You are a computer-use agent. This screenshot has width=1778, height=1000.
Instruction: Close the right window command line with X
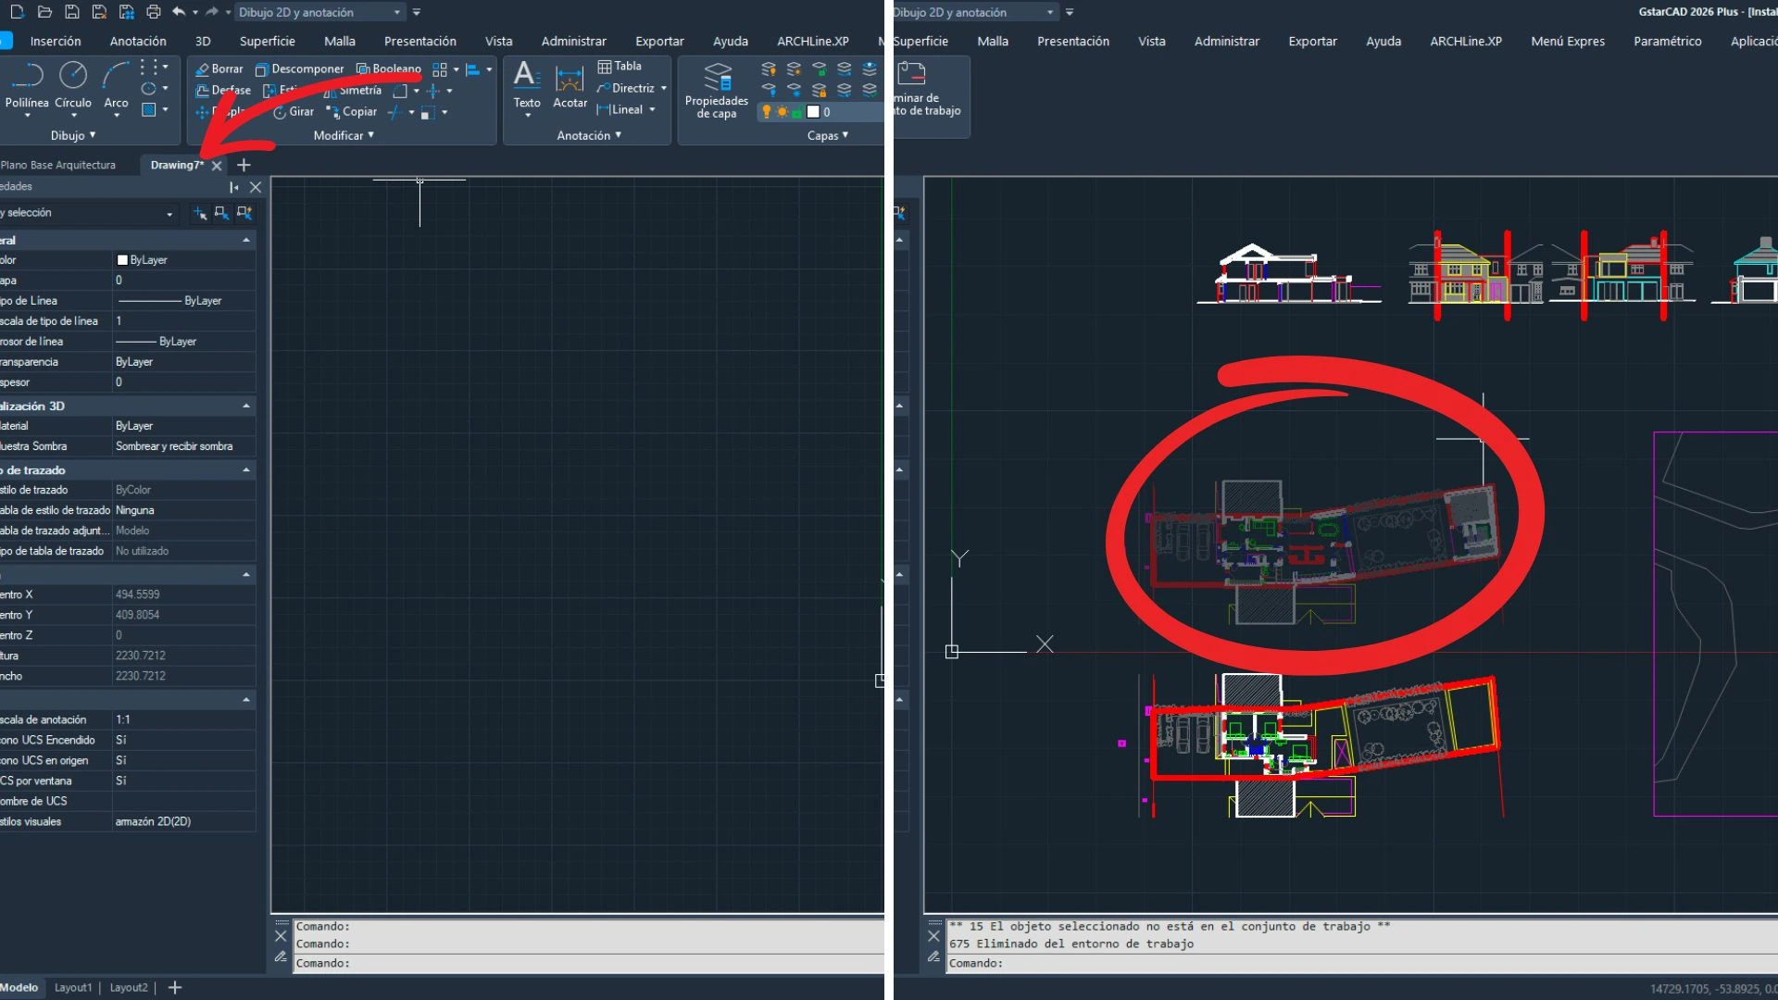933,936
